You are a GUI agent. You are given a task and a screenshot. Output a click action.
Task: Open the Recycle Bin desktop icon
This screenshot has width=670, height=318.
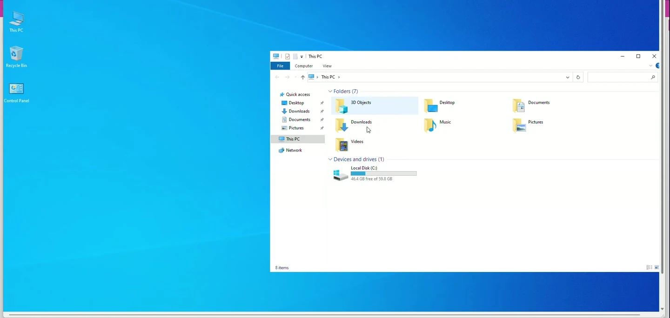click(16, 57)
